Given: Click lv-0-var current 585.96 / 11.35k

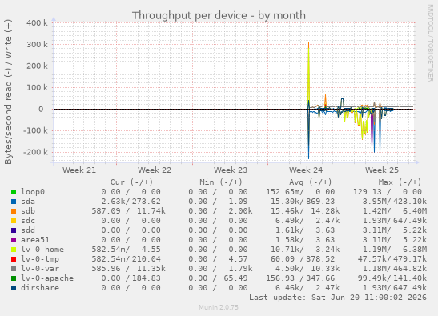Looking at the screenshot, I should [128, 269].
